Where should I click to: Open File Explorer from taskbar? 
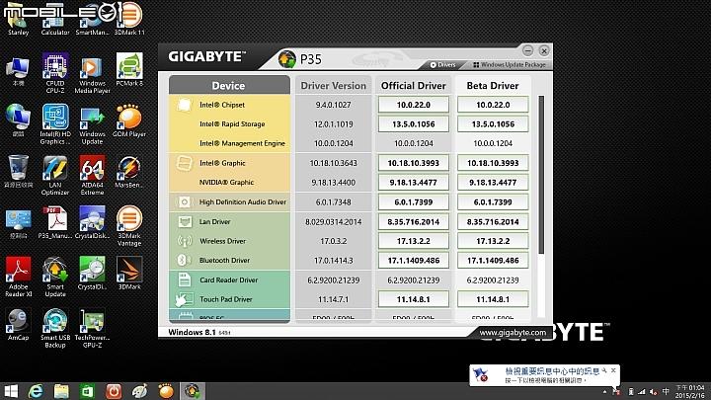pos(61,391)
